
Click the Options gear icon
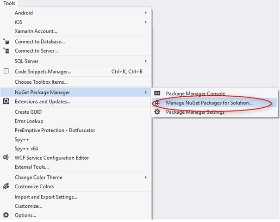[6, 215]
